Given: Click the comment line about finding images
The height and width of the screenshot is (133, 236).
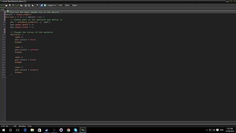Looking at the screenshot, I should tap(32, 12).
